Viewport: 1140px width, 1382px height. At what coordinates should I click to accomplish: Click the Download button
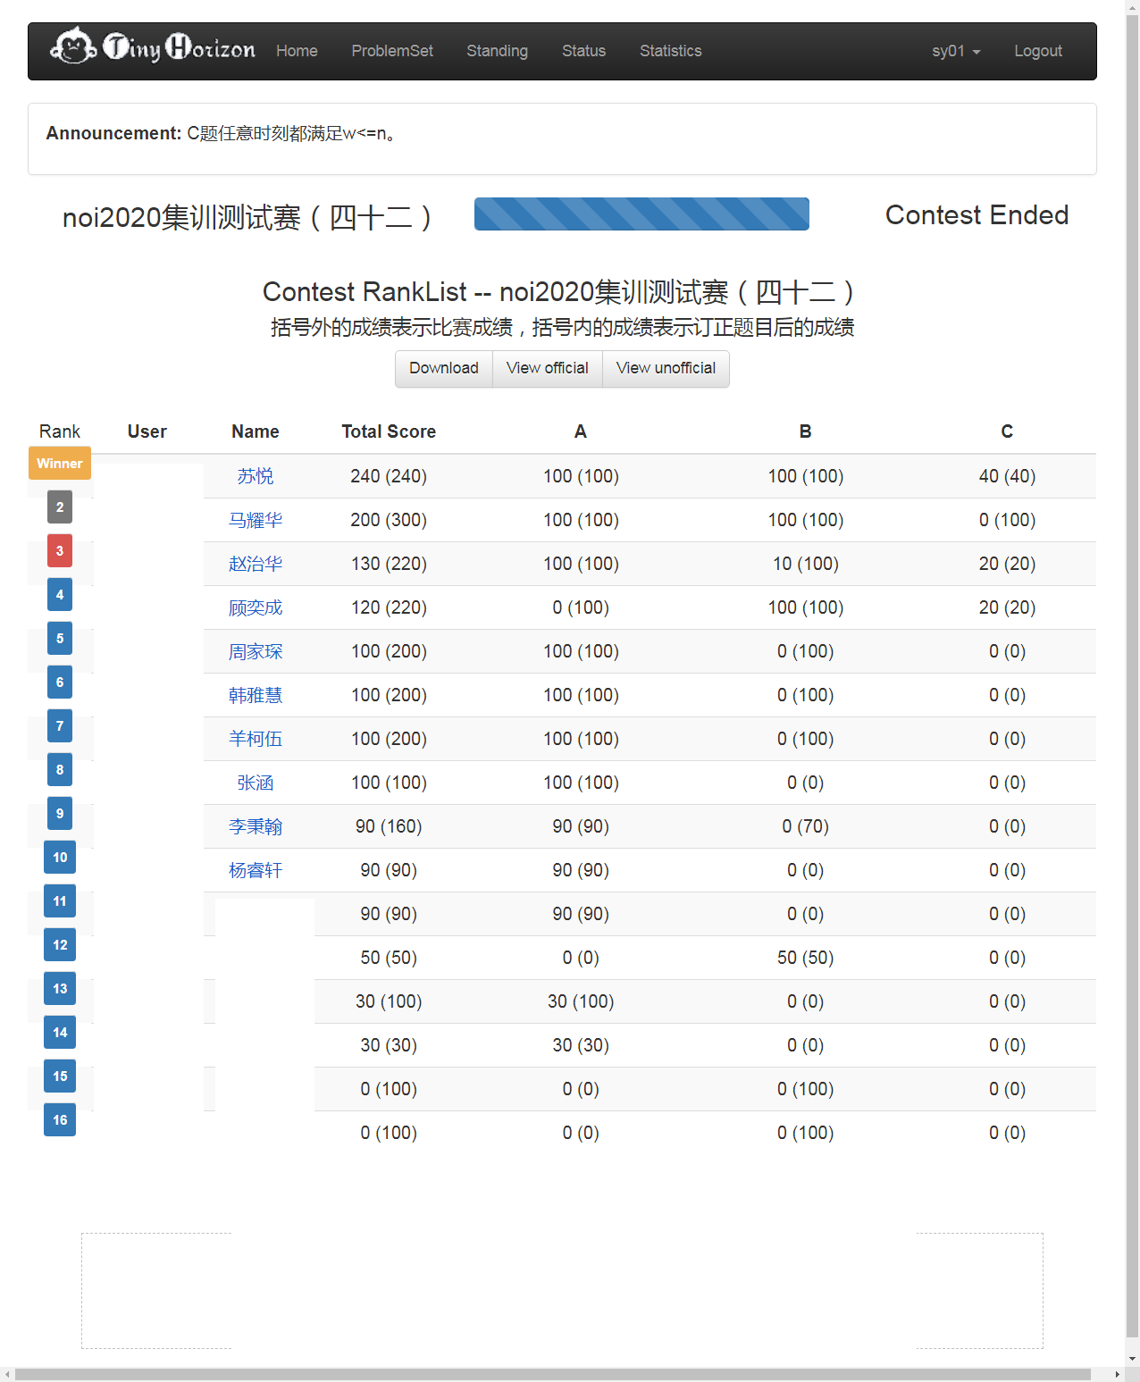[443, 368]
